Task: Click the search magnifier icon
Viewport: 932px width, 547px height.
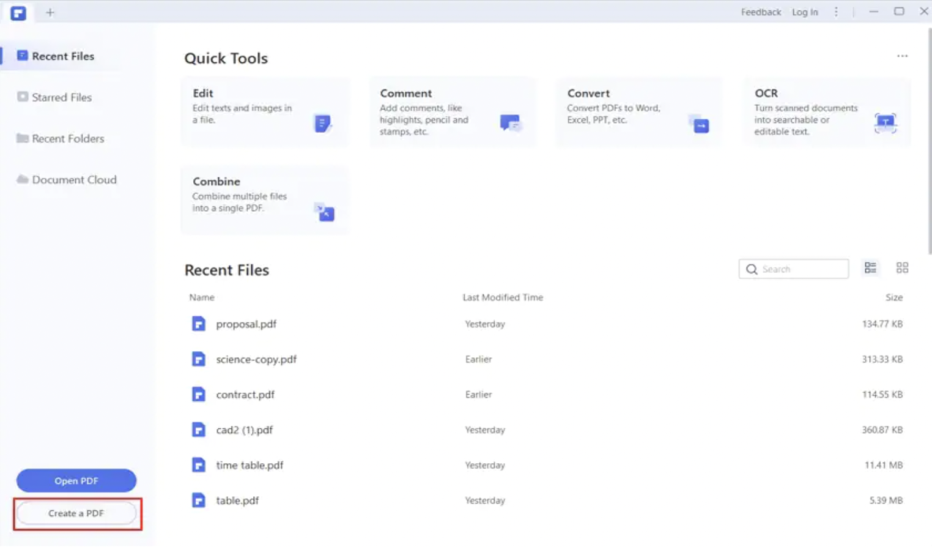Action: click(752, 269)
